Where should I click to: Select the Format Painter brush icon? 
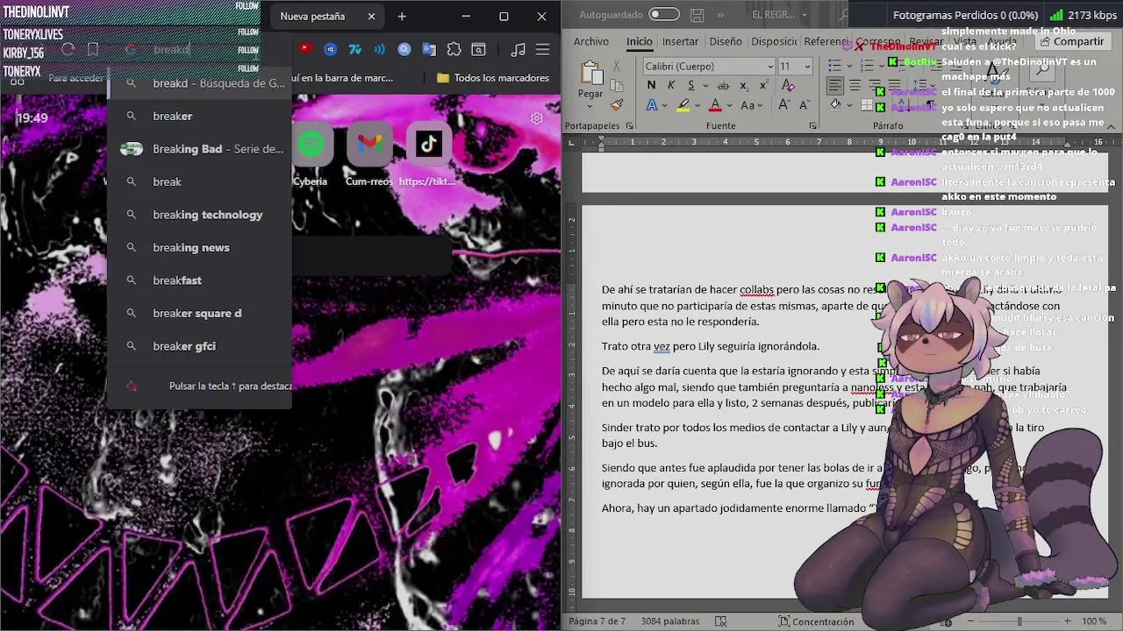pos(617,104)
